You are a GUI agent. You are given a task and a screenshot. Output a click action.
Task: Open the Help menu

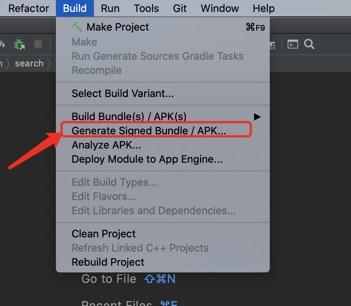(264, 8)
